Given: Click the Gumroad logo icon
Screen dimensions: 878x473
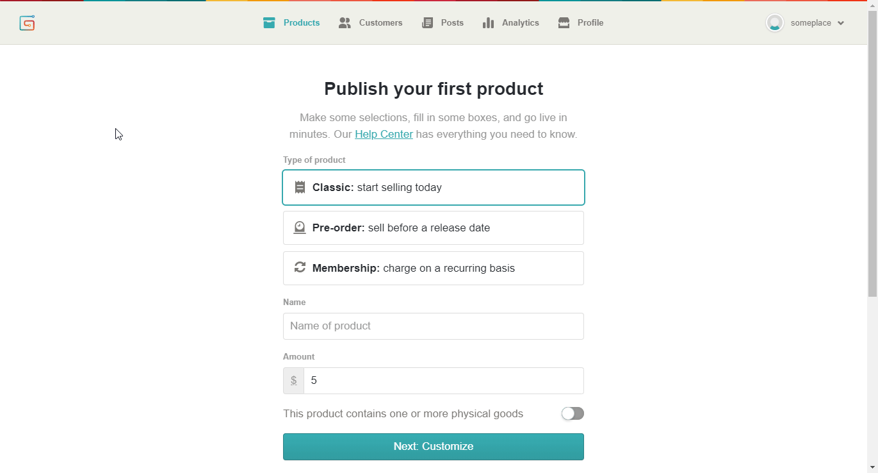Looking at the screenshot, I should click(27, 22).
